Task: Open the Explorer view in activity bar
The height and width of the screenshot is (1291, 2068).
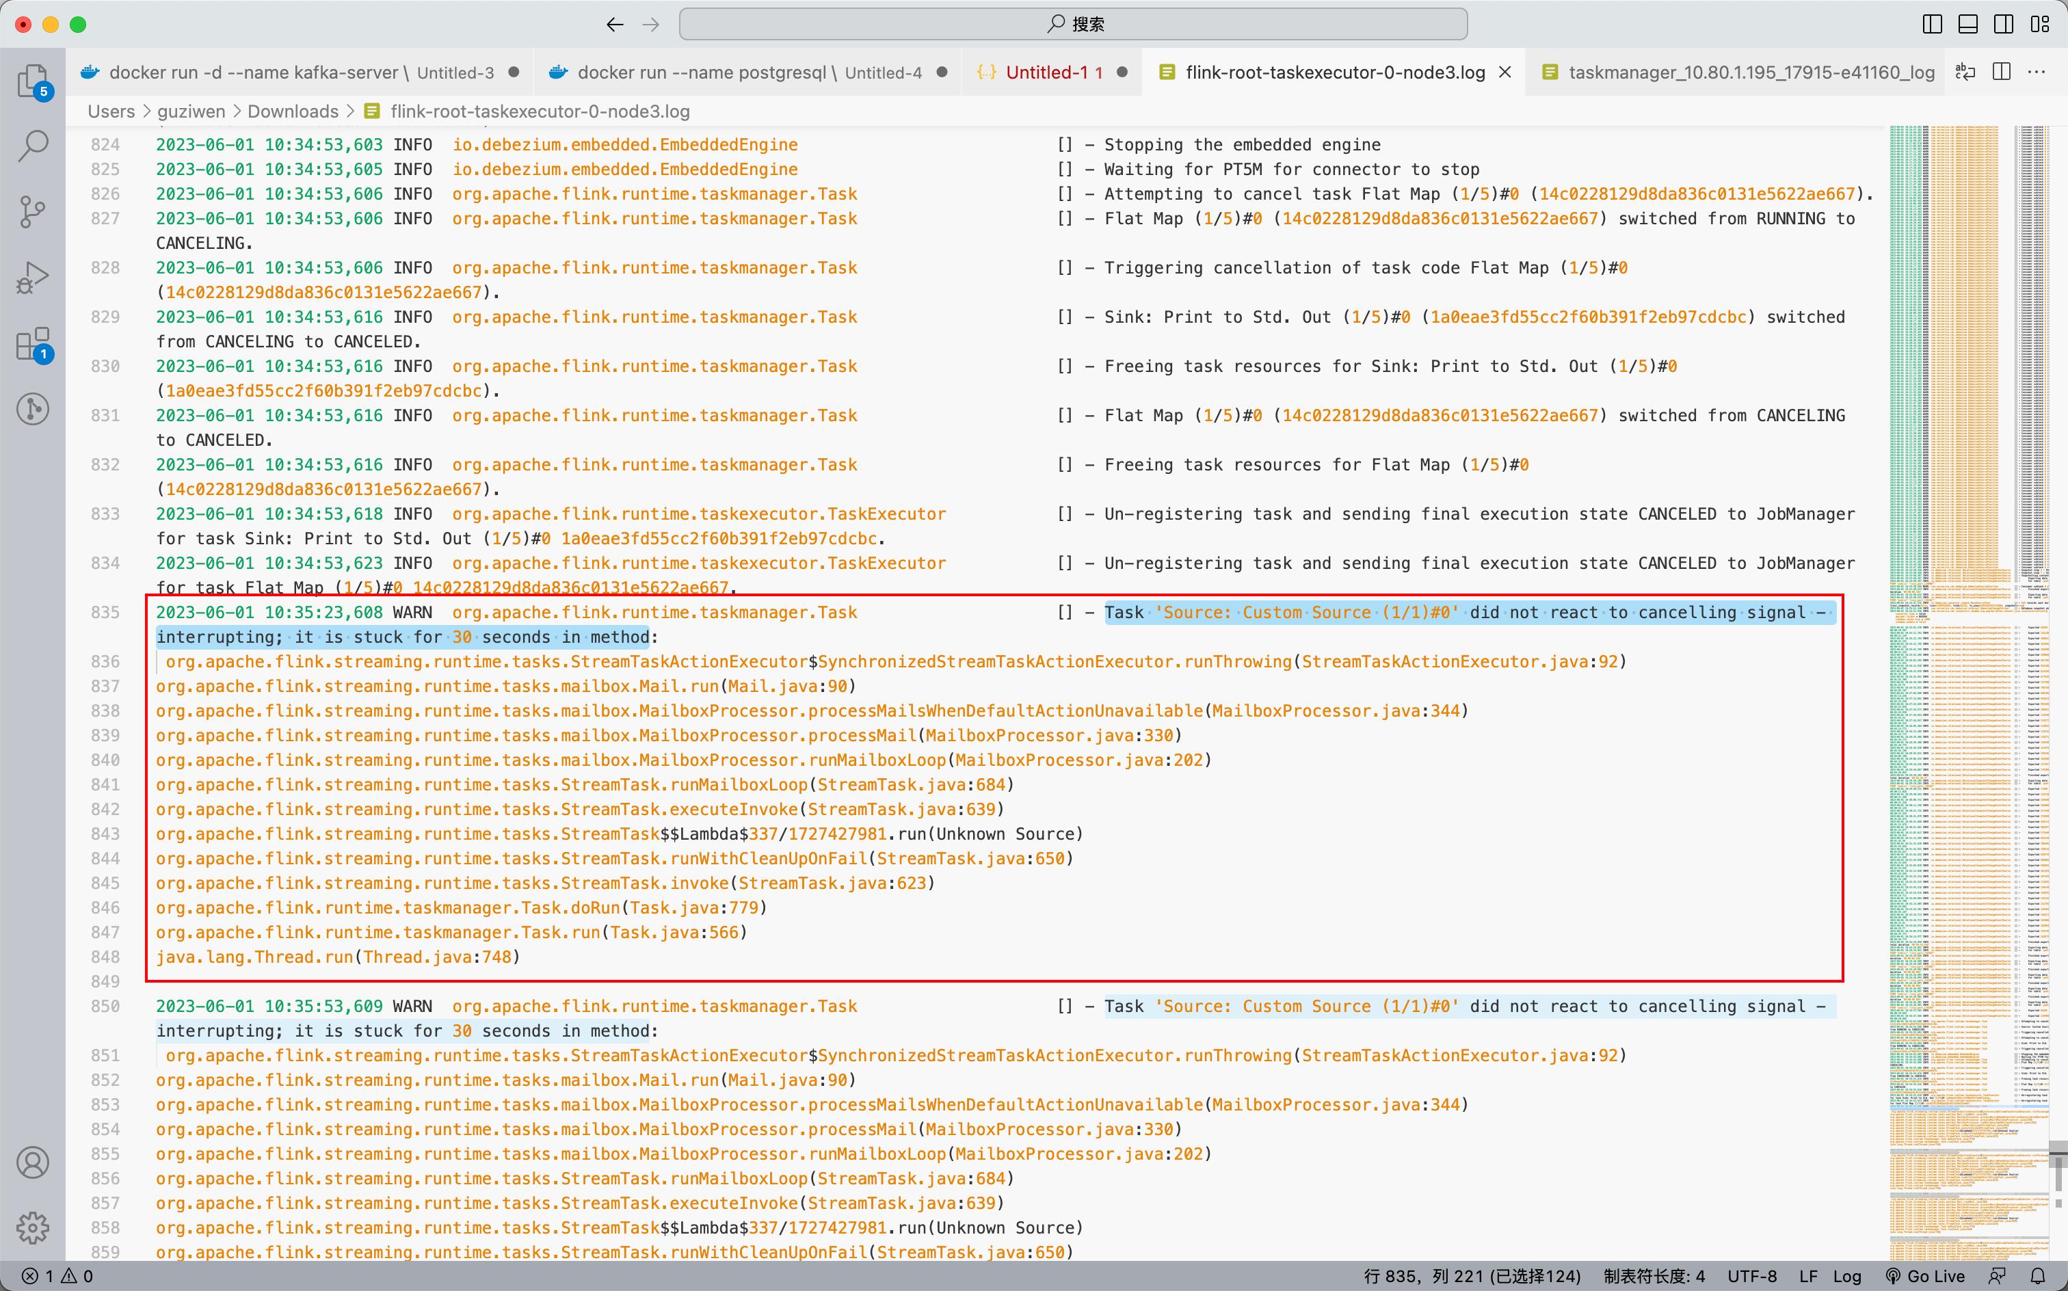Action: 32,82
